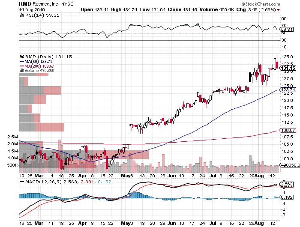
Task: Click the 490350.0 volume axis tag
Action: click(290, 165)
